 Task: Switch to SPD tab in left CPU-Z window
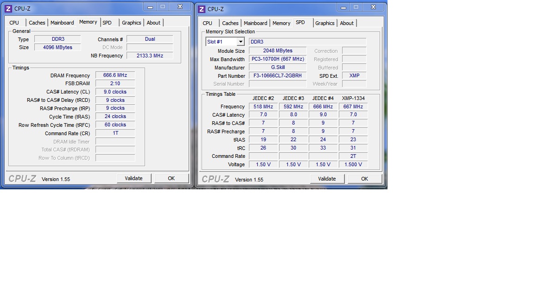pyautogui.click(x=107, y=23)
